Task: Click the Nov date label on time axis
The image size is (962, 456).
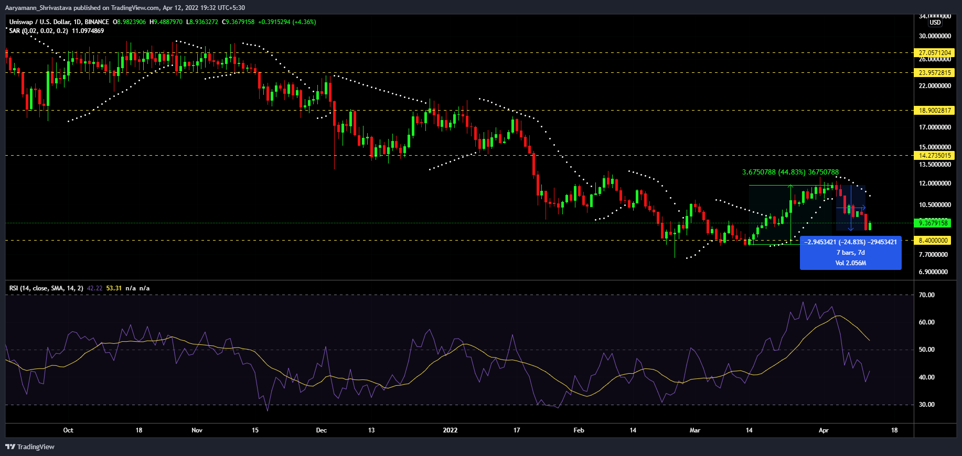Action: click(197, 430)
